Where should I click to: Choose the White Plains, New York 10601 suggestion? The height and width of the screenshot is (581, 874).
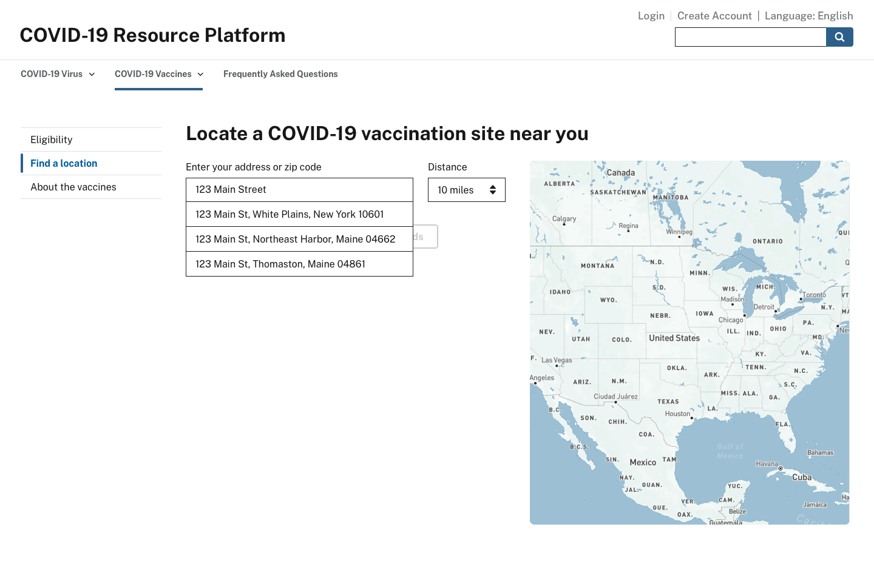(299, 214)
